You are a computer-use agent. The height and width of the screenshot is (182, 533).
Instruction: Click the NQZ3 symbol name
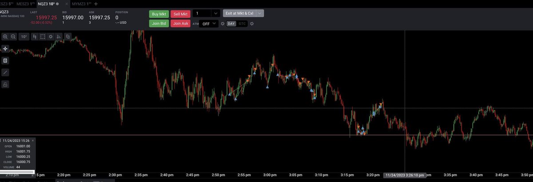tap(5, 12)
